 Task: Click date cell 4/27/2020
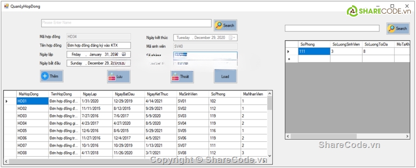(x=128, y=123)
